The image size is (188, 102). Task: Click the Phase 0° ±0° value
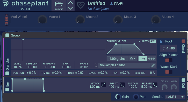pos(84,67)
